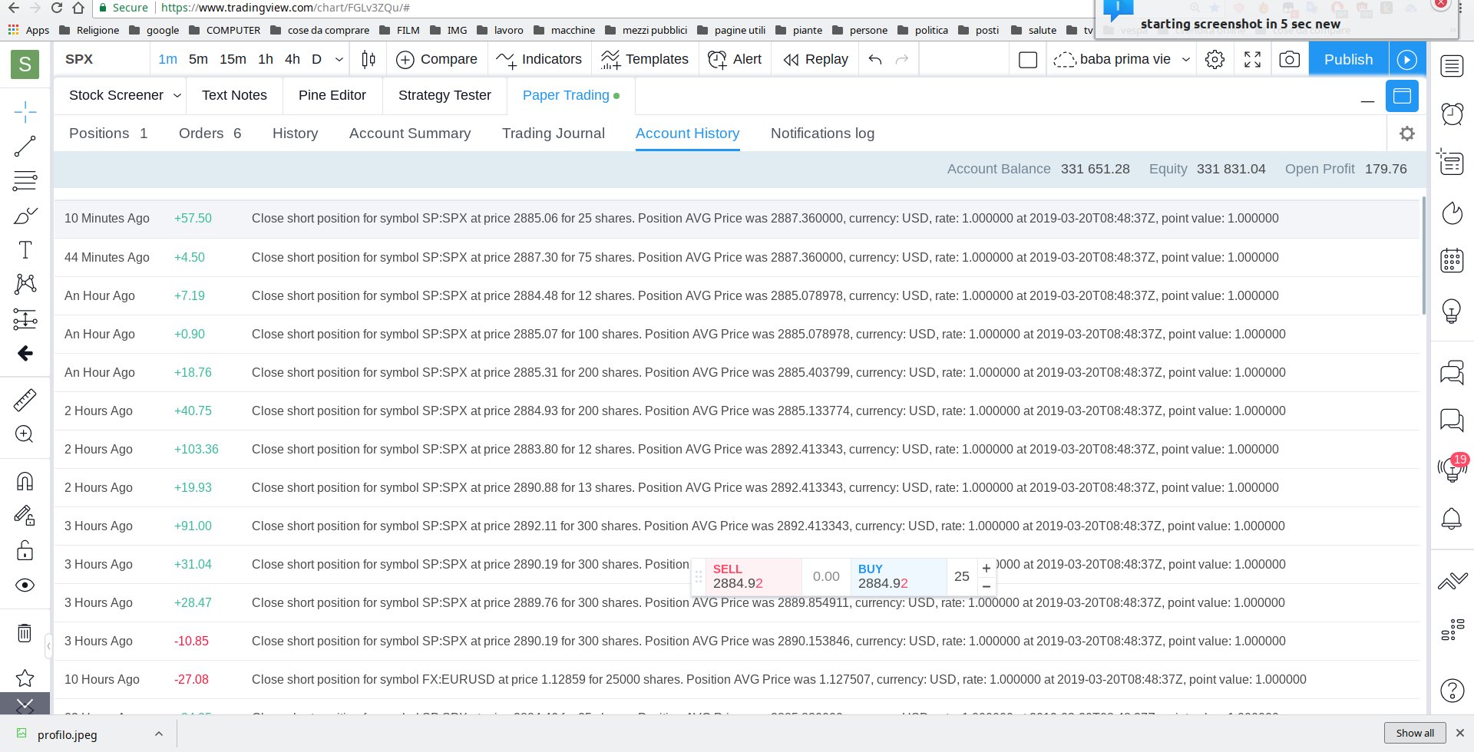
Task: Toggle stay in drawing mode
Action: [x=25, y=516]
